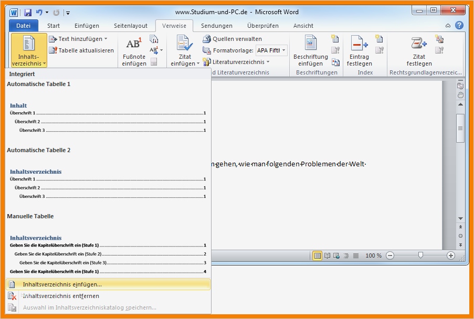474x319 pixels.
Task: Open the Zitat einfügen dropdown
Action: point(184,63)
